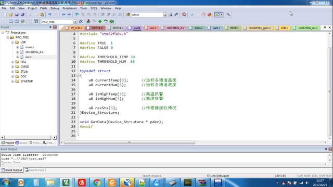Open the PRO_TREE target dropdown
The width and height of the screenshot is (333, 187).
75,22
